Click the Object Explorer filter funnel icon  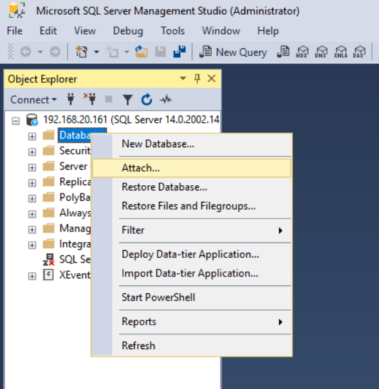[x=127, y=100]
